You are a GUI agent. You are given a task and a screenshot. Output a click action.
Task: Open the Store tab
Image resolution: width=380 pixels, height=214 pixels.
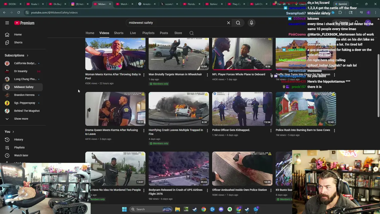click(178, 33)
